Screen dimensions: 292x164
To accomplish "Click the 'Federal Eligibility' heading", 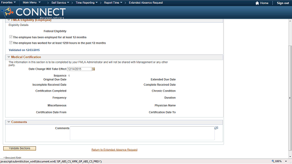I will (x=55, y=31).
